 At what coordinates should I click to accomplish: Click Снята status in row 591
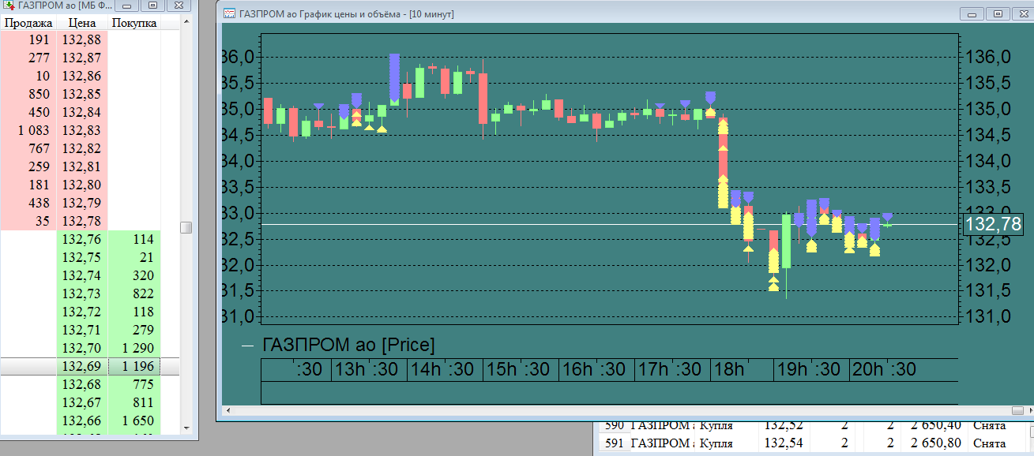(x=990, y=443)
